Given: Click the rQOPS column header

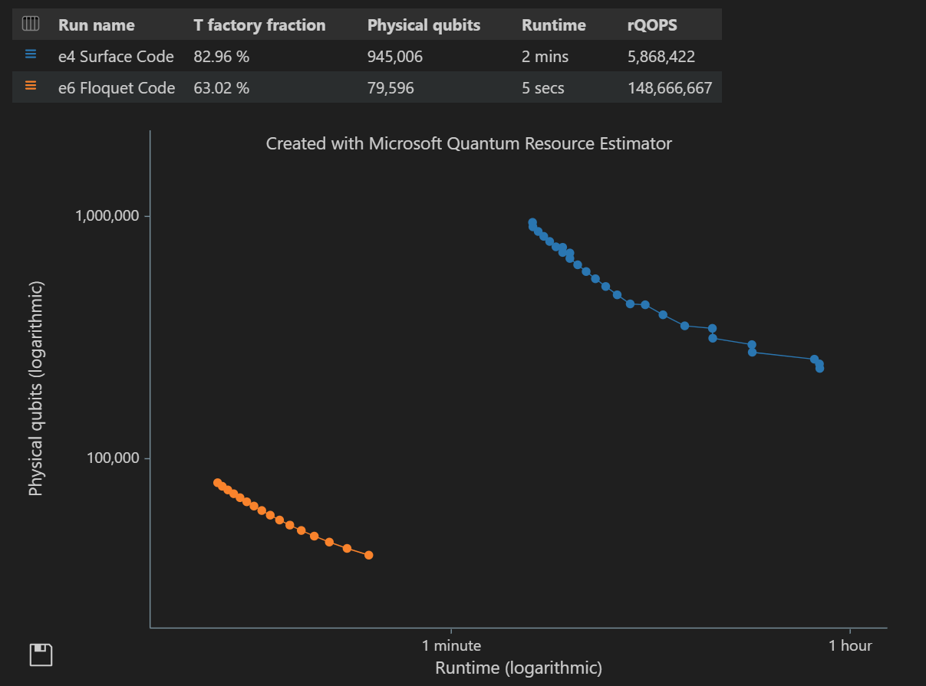Looking at the screenshot, I should coord(651,24).
